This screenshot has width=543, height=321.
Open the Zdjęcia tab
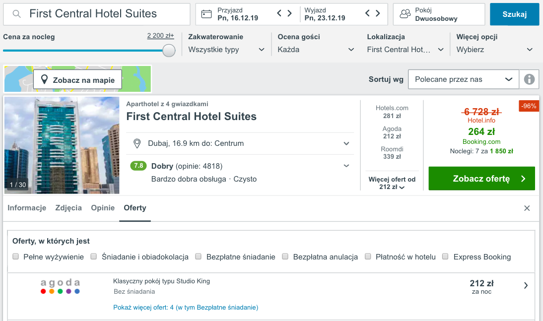coord(68,208)
